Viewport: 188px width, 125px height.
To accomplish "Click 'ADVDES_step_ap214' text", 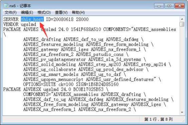I will (145, 64).
